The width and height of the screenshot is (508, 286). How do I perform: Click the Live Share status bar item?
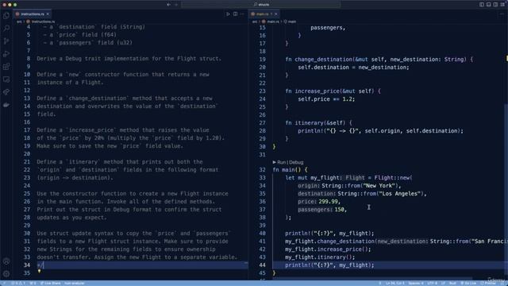tap(51, 283)
